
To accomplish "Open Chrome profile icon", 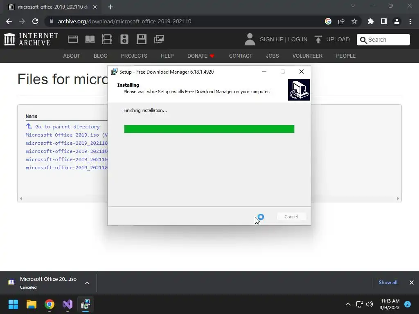I will pyautogui.click(x=397, y=21).
